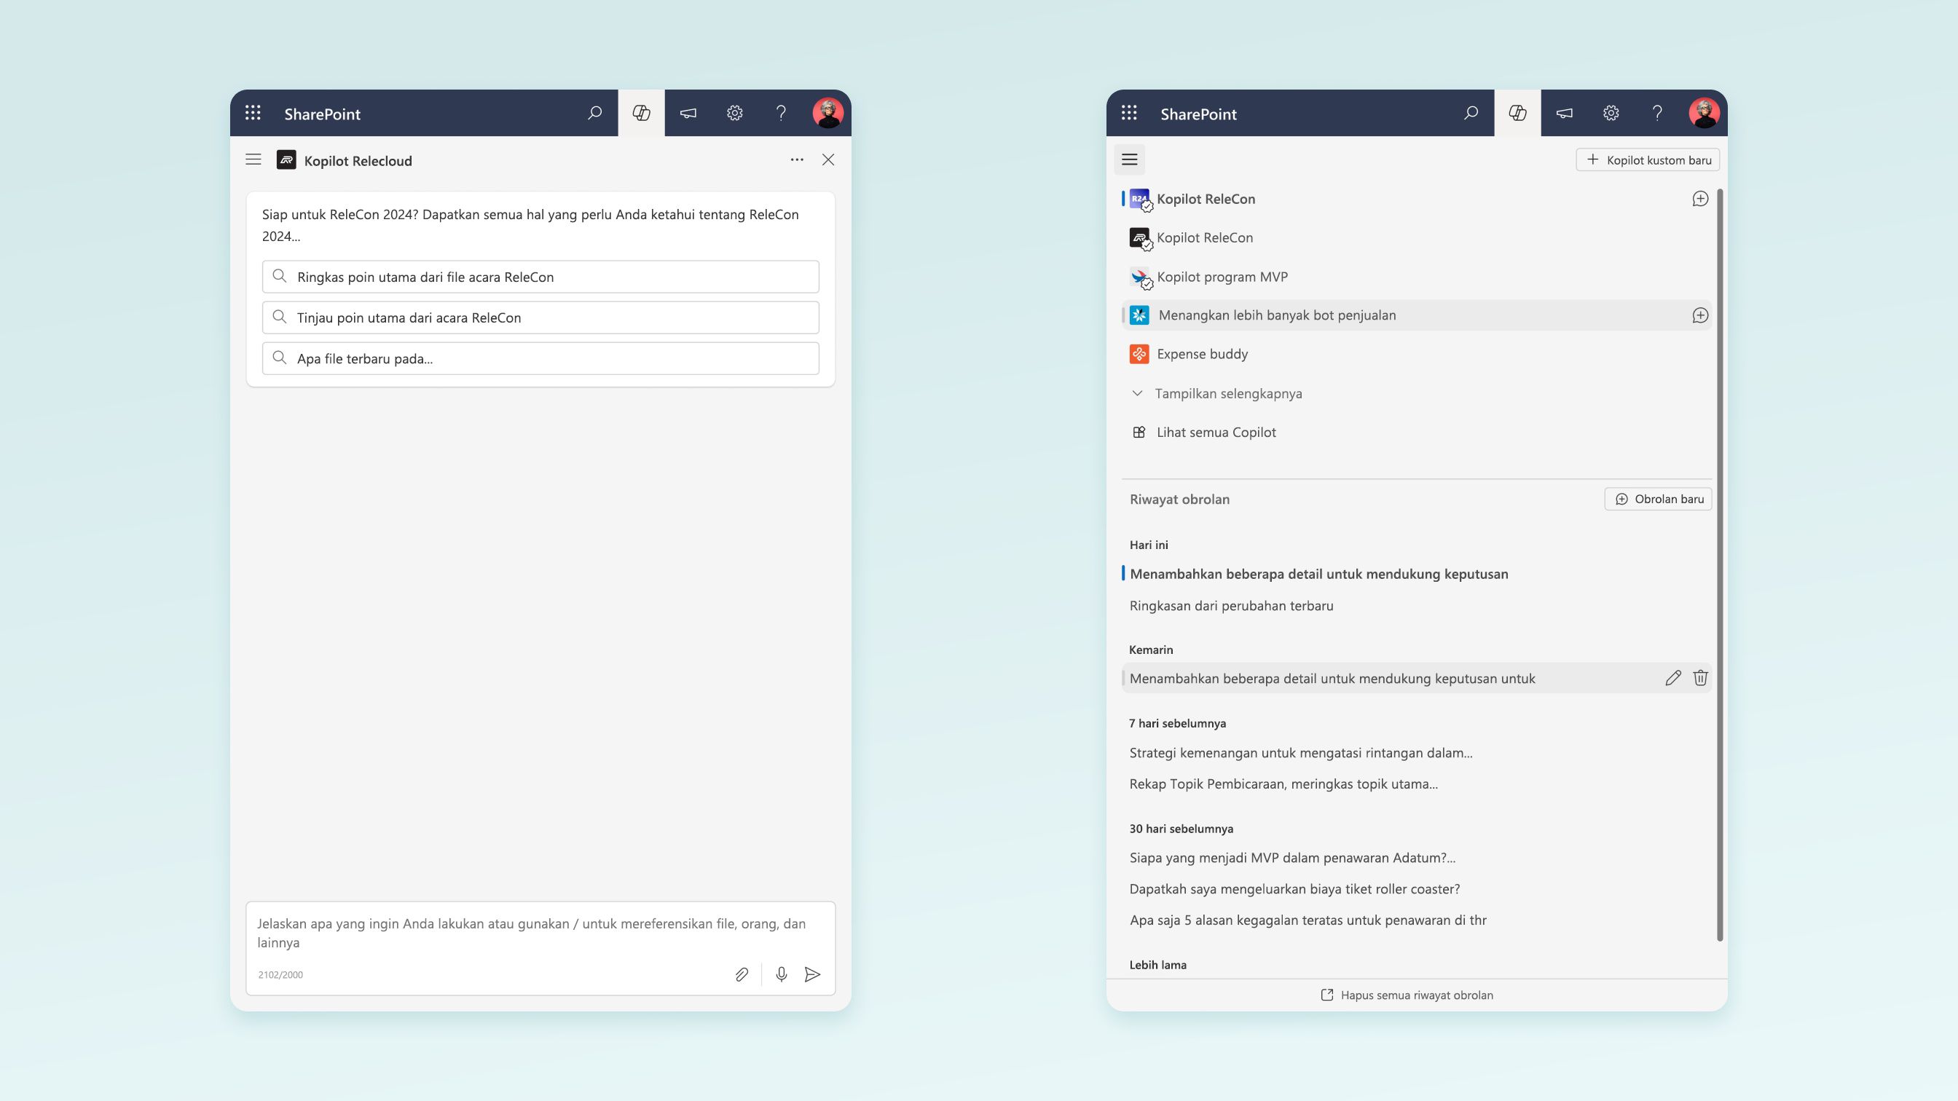Click the send message icon

click(812, 974)
